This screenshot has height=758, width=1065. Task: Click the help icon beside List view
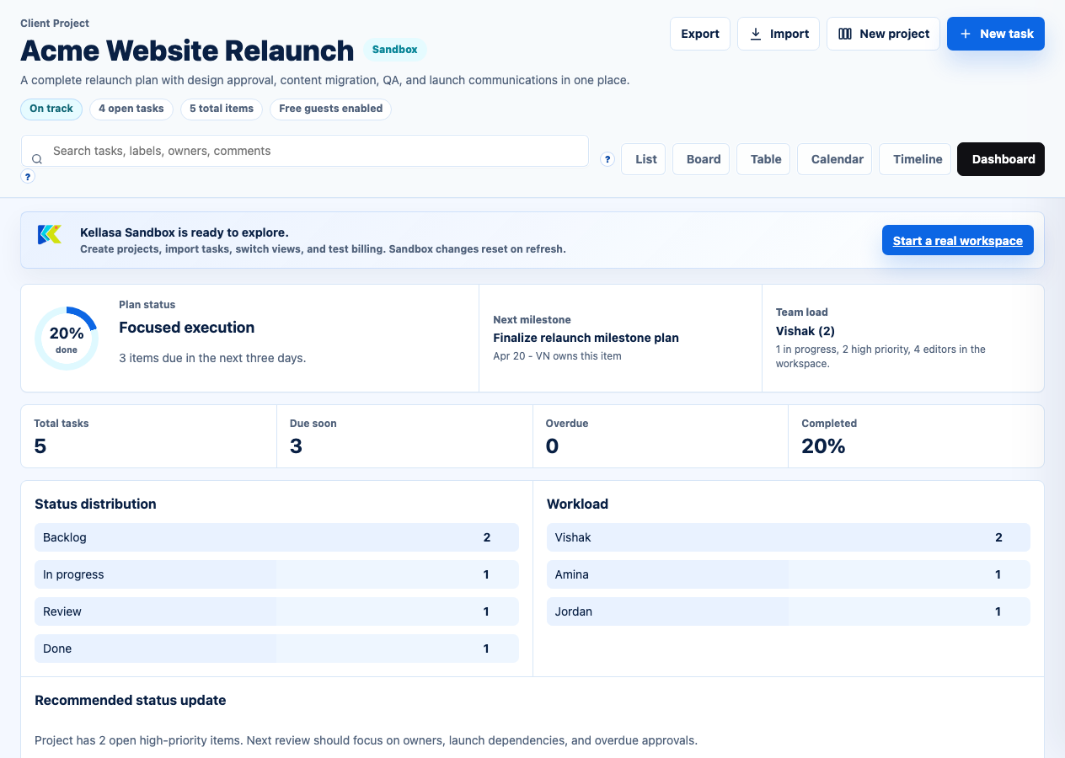(607, 159)
